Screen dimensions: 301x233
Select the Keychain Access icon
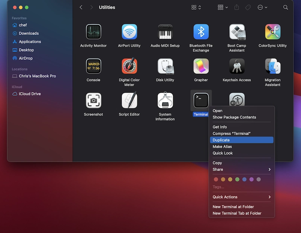point(237,66)
